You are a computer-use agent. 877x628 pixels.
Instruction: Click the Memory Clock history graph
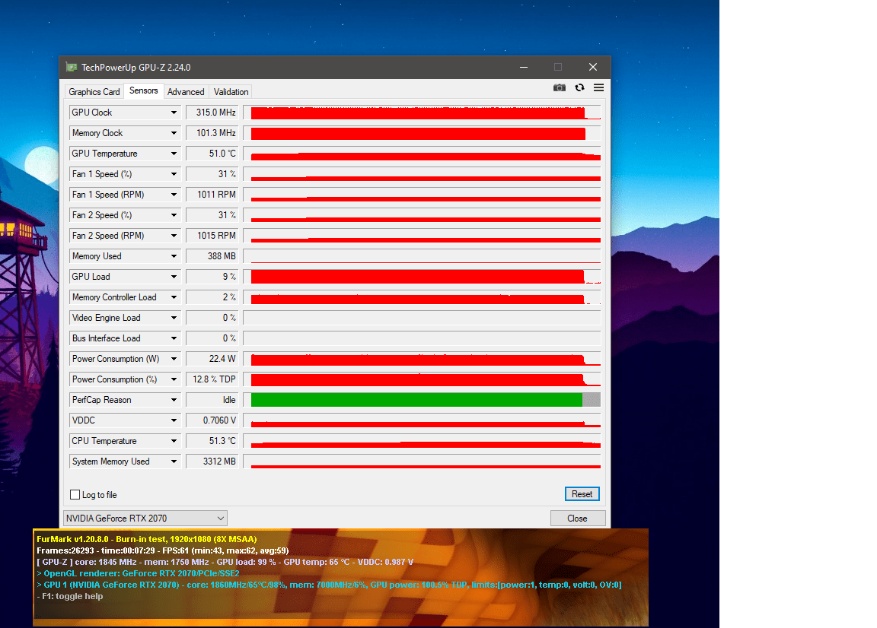[x=423, y=133]
